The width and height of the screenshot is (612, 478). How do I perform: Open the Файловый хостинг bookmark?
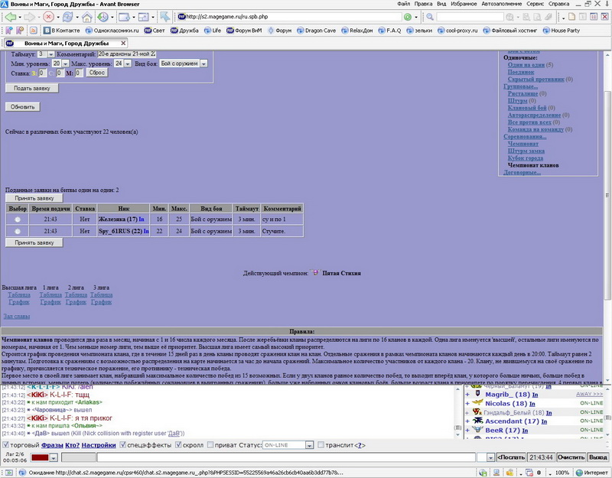[509, 31]
